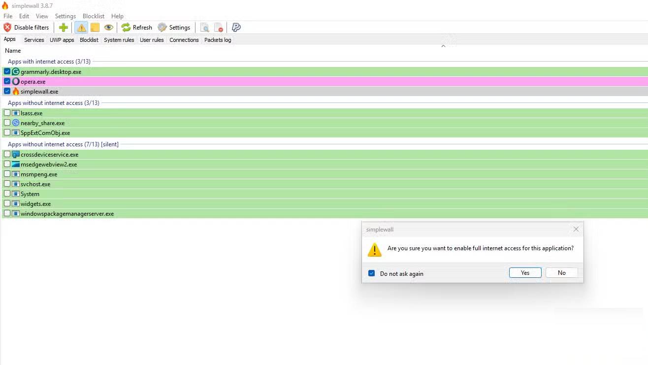The width and height of the screenshot is (648, 365).
Task: Click the Grammarly icon in the grammarly.desktop.exe row
Action: click(16, 72)
